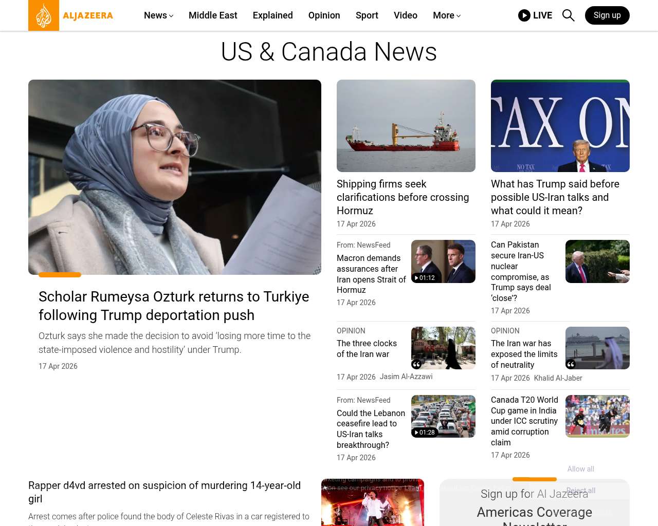Open the Video section
The height and width of the screenshot is (526, 658).
coord(406,15)
